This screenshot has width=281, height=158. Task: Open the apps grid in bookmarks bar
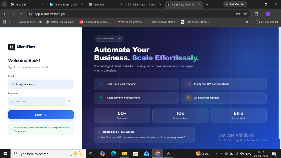pyautogui.click(x=4, y=22)
